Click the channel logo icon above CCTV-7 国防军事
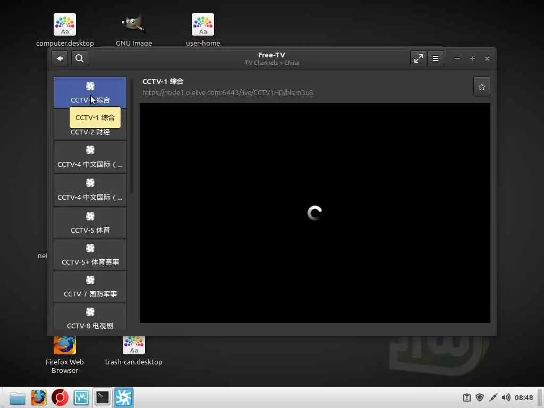 point(90,280)
